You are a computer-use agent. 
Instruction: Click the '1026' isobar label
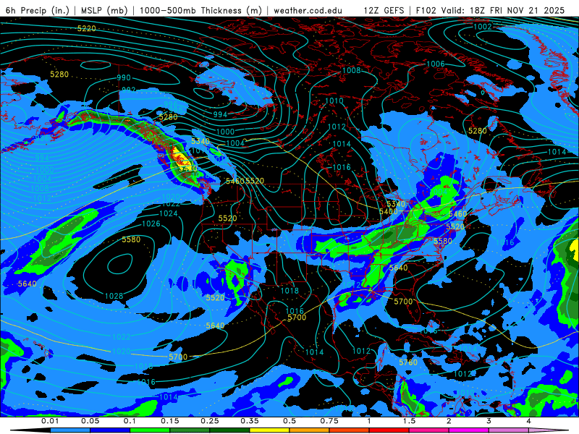point(151,224)
